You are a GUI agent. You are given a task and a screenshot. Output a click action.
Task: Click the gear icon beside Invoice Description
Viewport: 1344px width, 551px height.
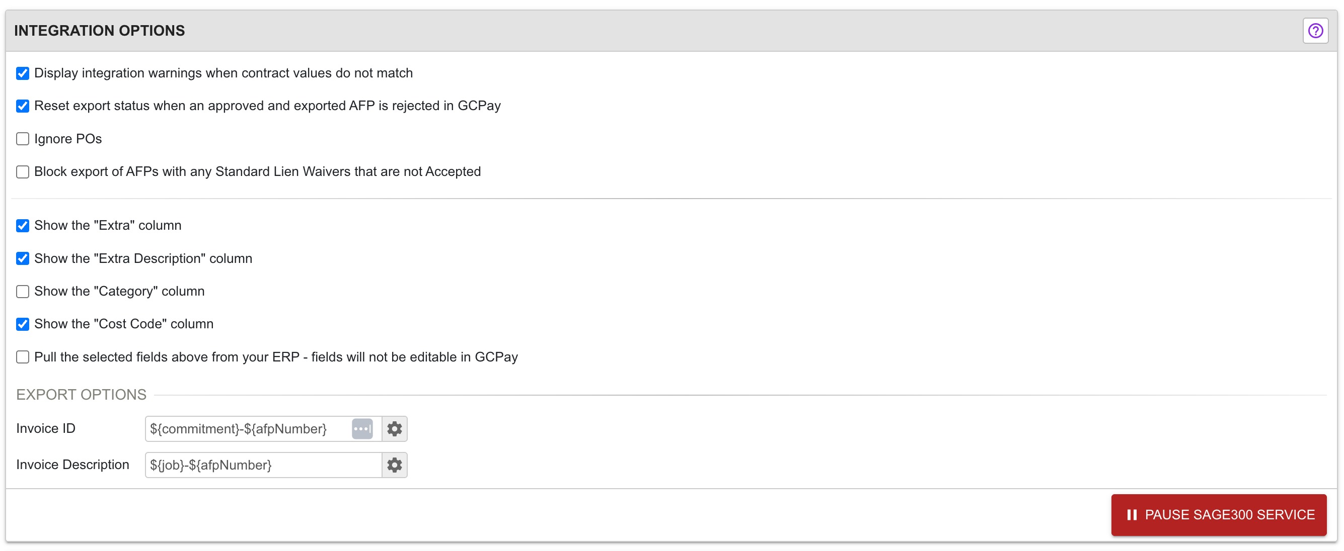pyautogui.click(x=395, y=465)
